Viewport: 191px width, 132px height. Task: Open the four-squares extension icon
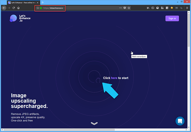click(x=162, y=8)
